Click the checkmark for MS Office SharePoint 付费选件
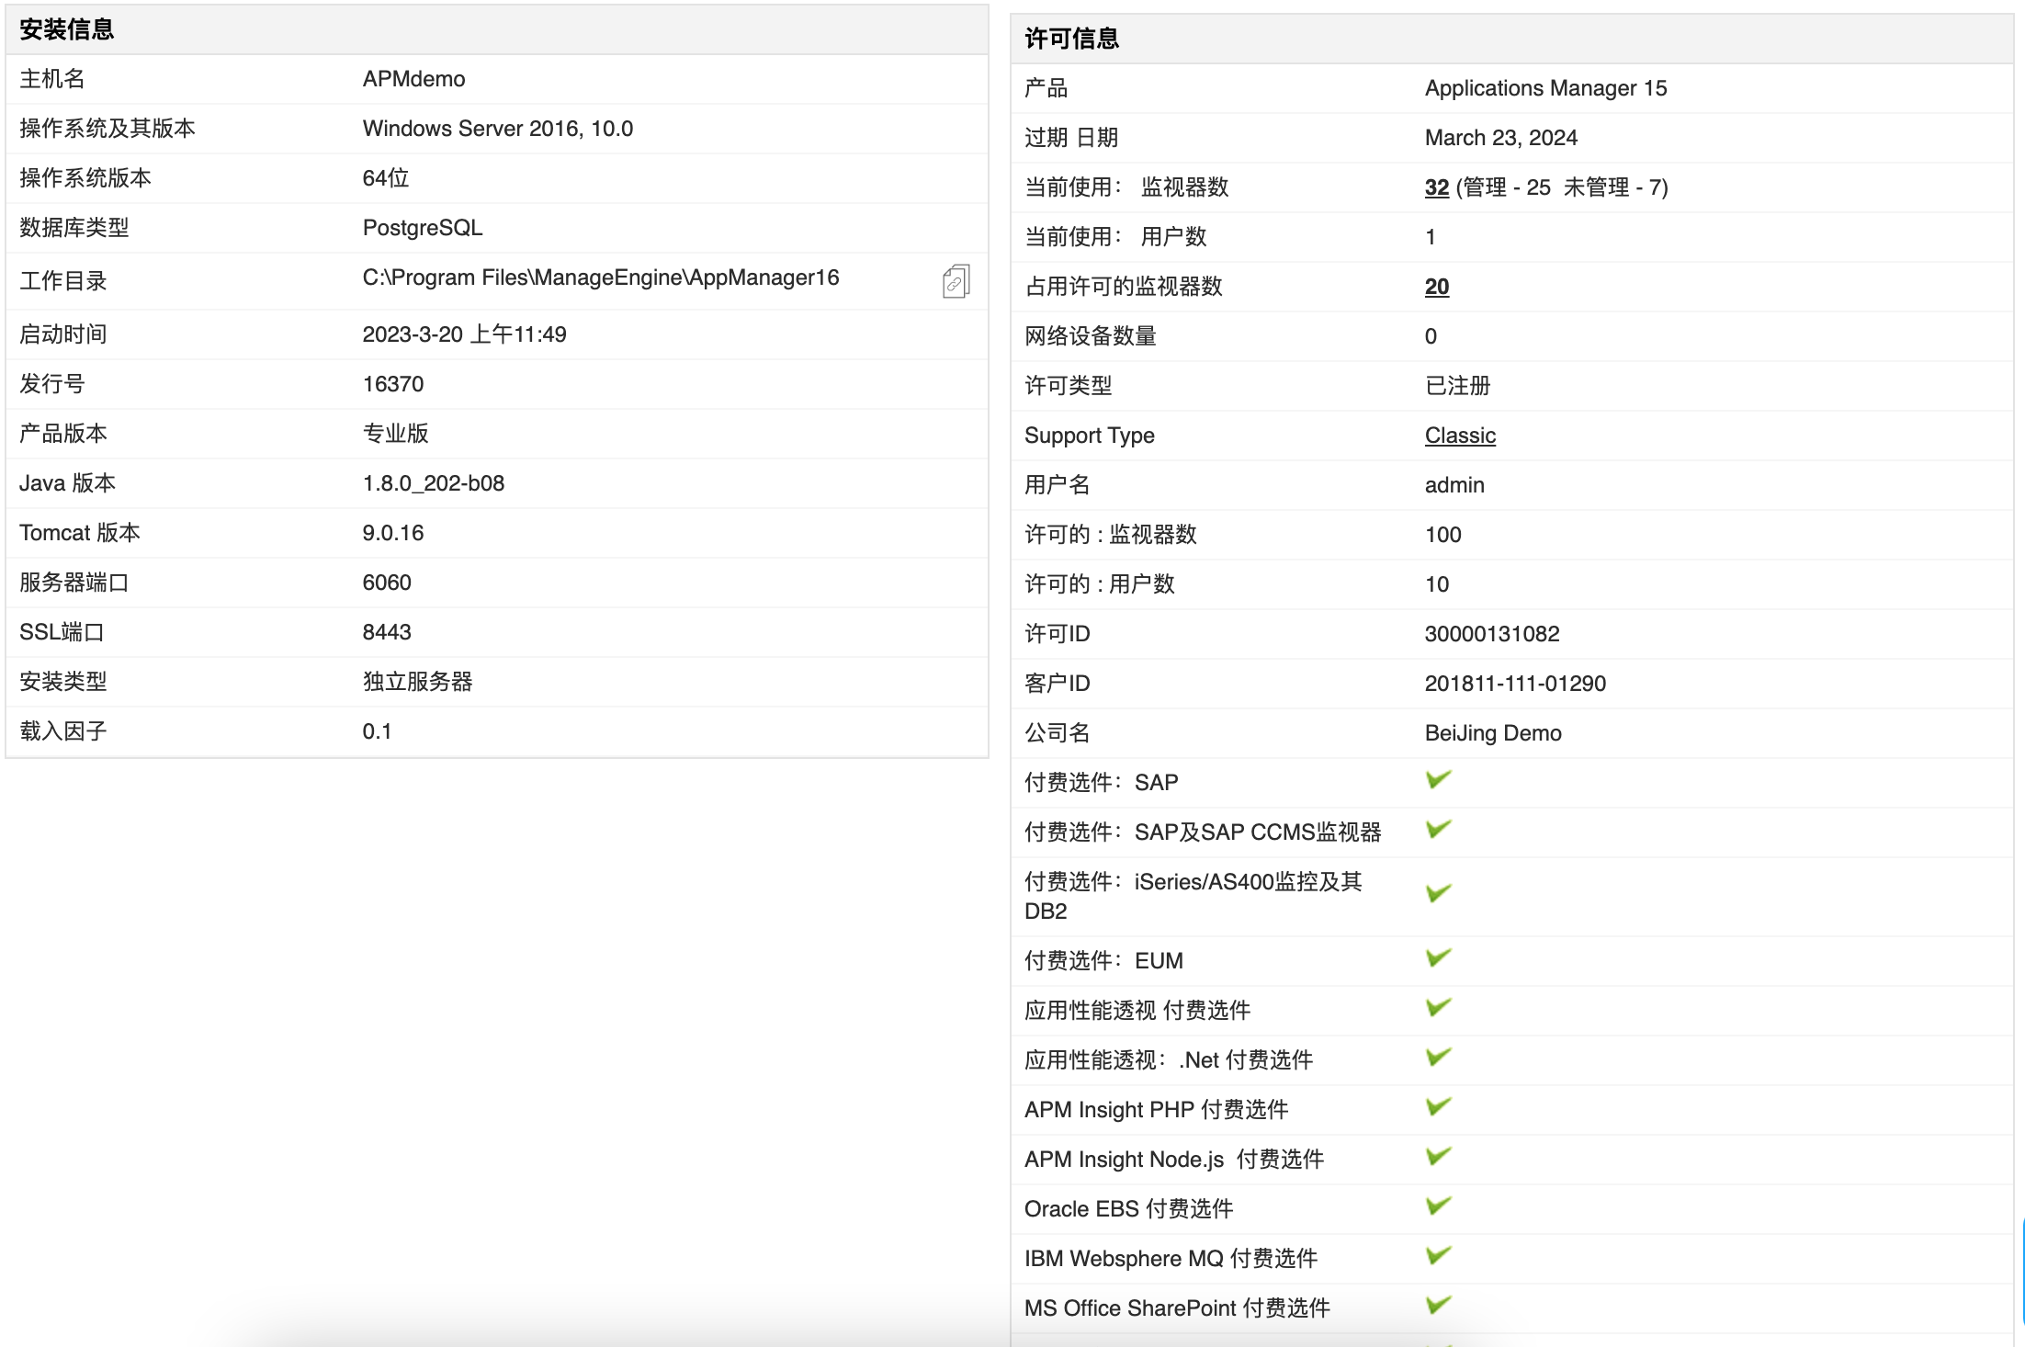The width and height of the screenshot is (2025, 1347). 1439,1306
